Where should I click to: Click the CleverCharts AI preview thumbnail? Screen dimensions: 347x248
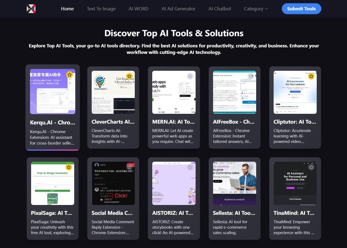(x=113, y=92)
